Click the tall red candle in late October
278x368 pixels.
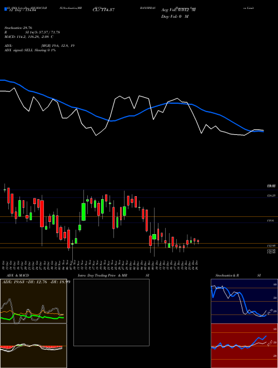(x=42, y=214)
